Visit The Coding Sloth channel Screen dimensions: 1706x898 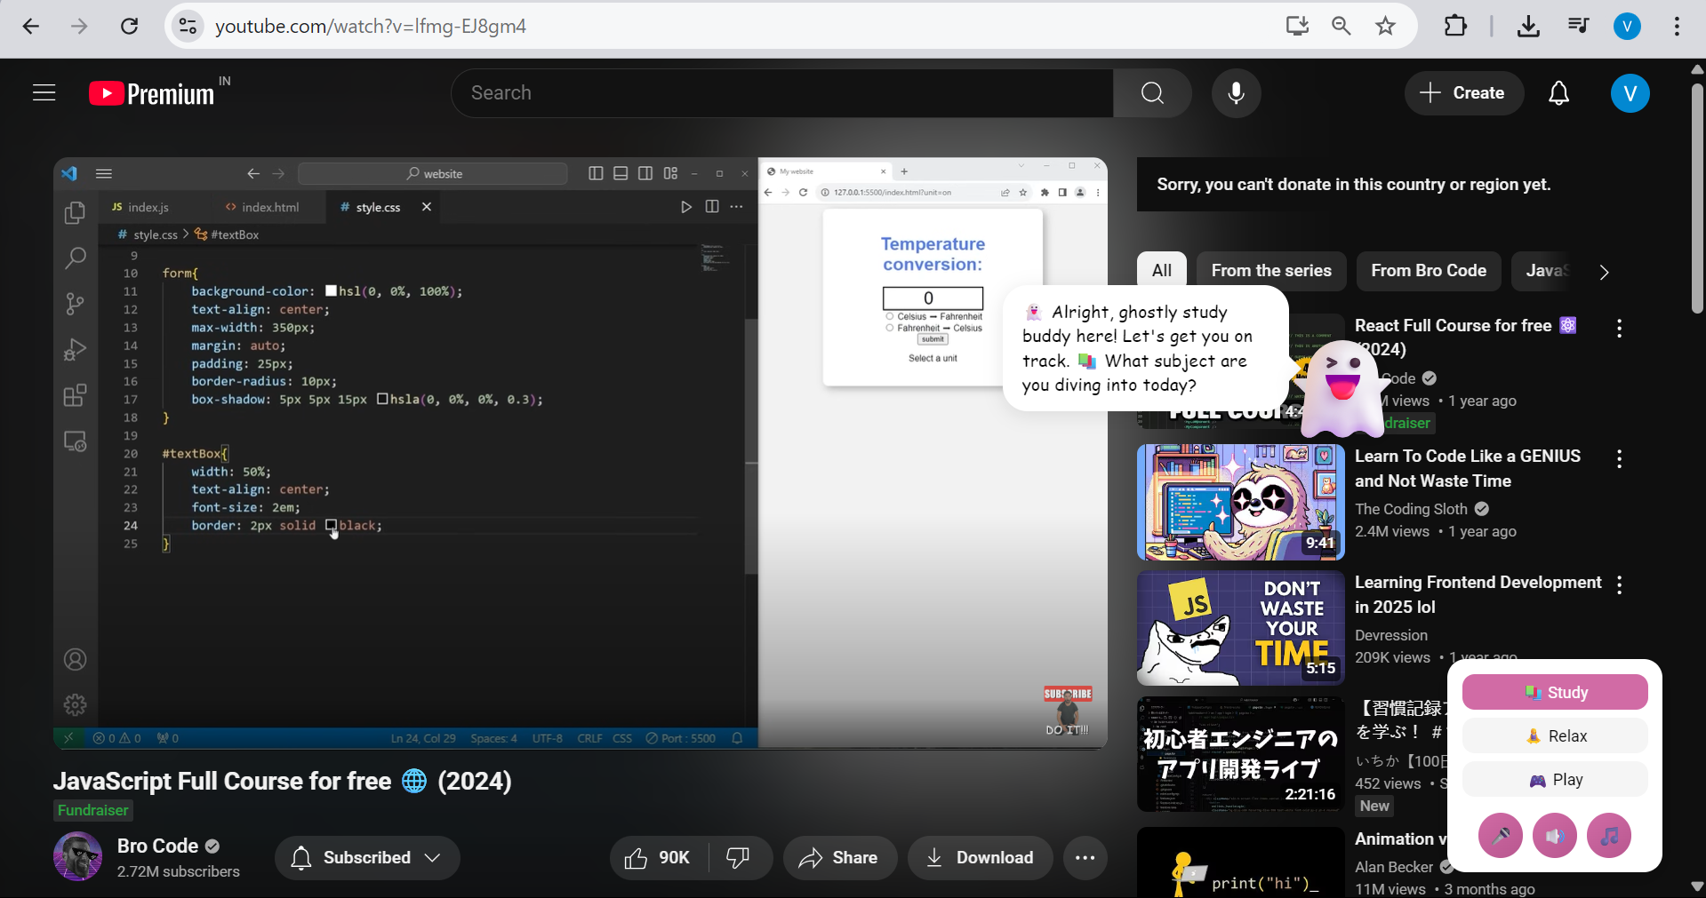1411,509
